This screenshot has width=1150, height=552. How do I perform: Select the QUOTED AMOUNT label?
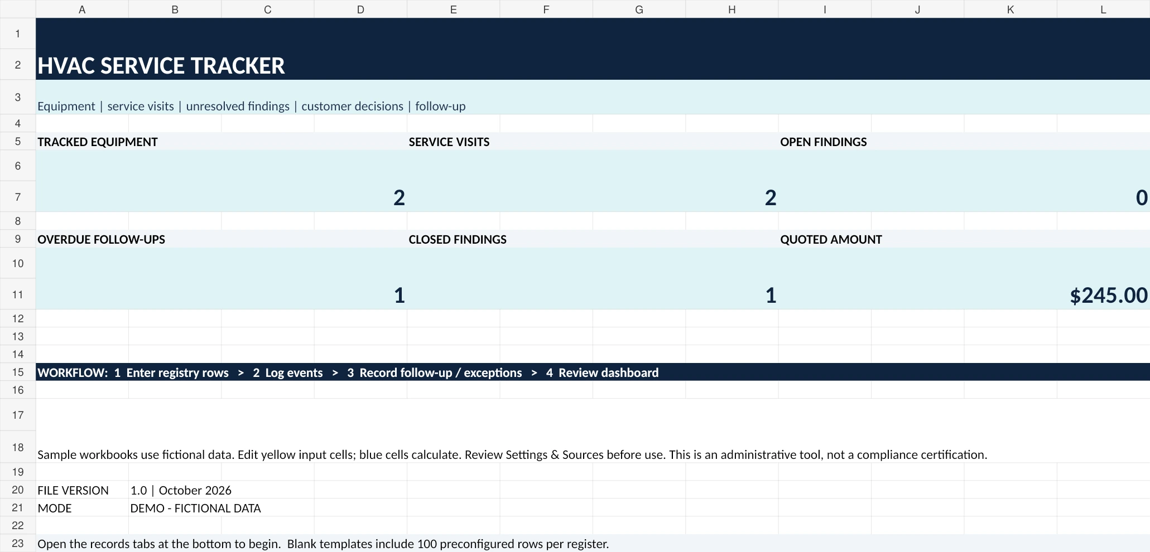coord(964,239)
